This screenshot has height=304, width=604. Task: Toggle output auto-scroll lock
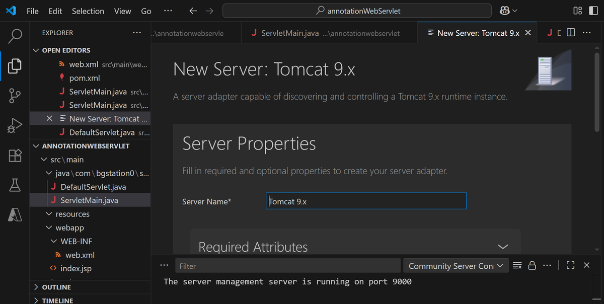click(x=532, y=265)
